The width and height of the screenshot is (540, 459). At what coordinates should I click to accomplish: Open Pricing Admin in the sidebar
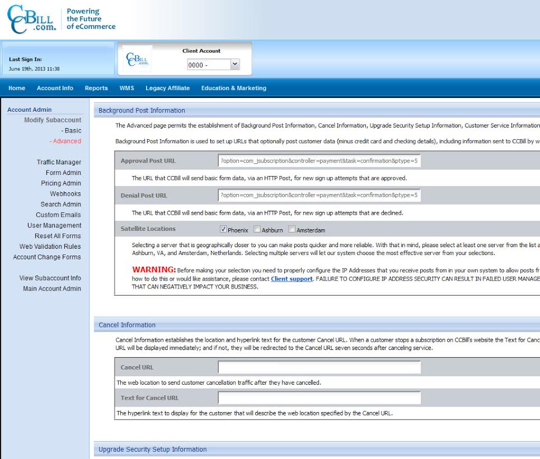coord(61,183)
